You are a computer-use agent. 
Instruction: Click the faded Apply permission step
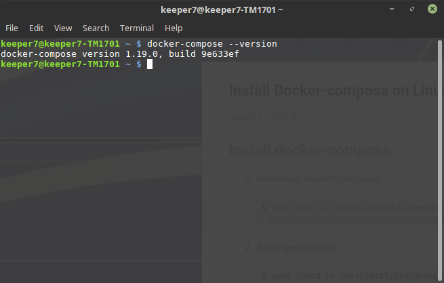point(295,247)
